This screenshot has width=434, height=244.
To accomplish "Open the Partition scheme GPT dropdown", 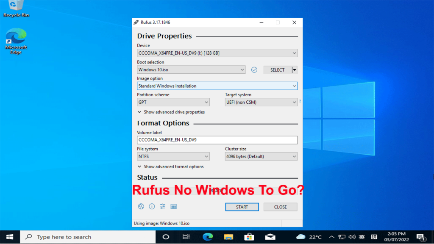I will [173, 103].
